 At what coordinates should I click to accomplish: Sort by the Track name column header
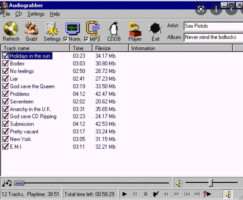pos(35,48)
